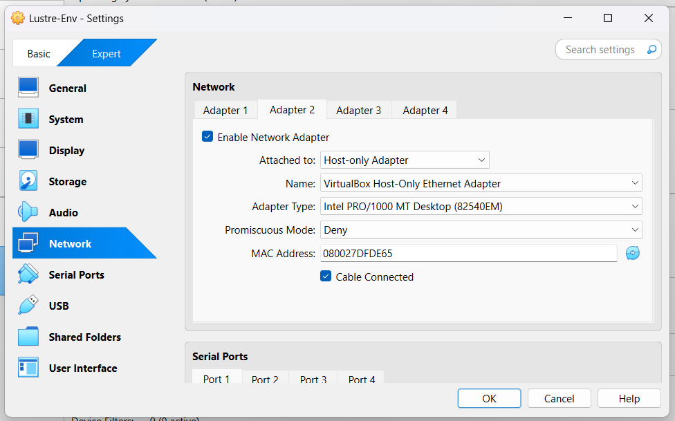Switch to the Adapter 3 tab
Image resolution: width=675 pixels, height=421 pixels.
(358, 111)
